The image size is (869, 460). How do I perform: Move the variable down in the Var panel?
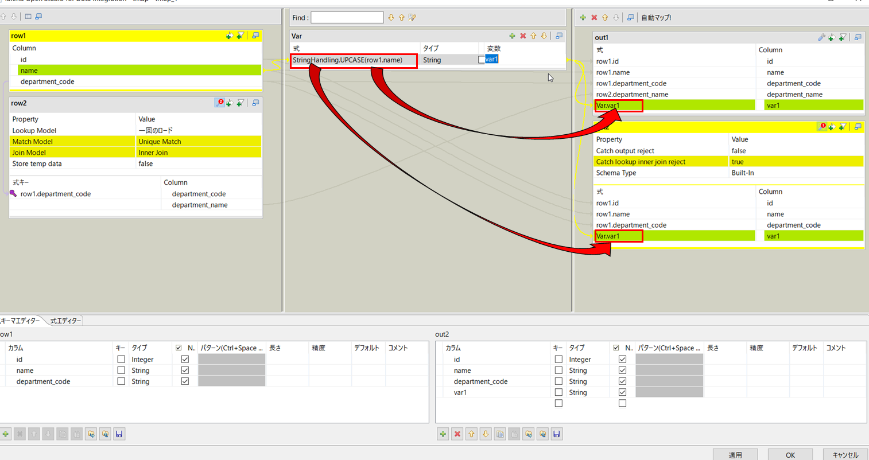coord(544,36)
